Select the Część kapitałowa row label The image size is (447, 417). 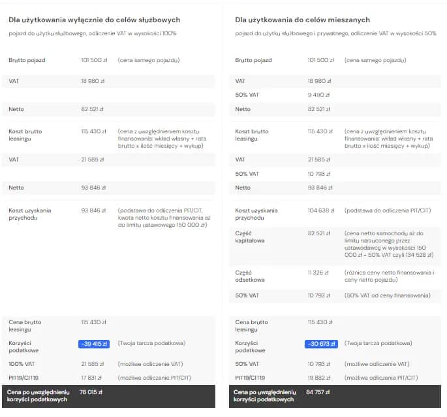click(x=249, y=237)
